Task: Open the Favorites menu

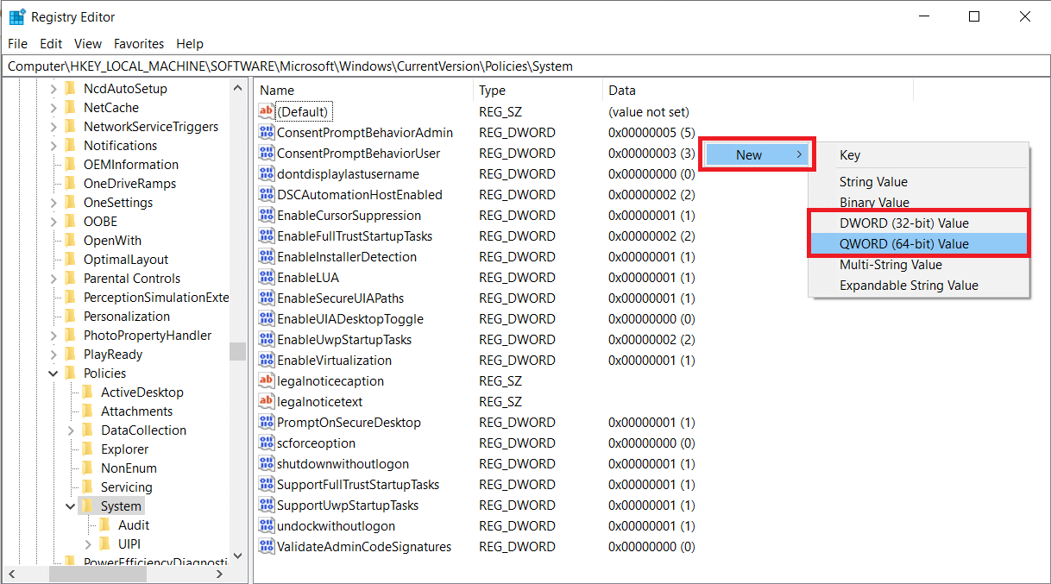Action: coord(139,44)
